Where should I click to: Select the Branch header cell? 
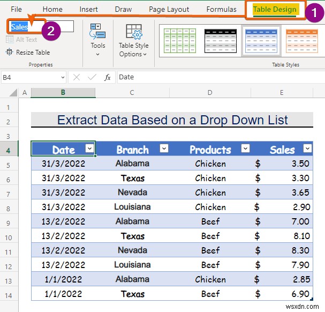click(132, 148)
